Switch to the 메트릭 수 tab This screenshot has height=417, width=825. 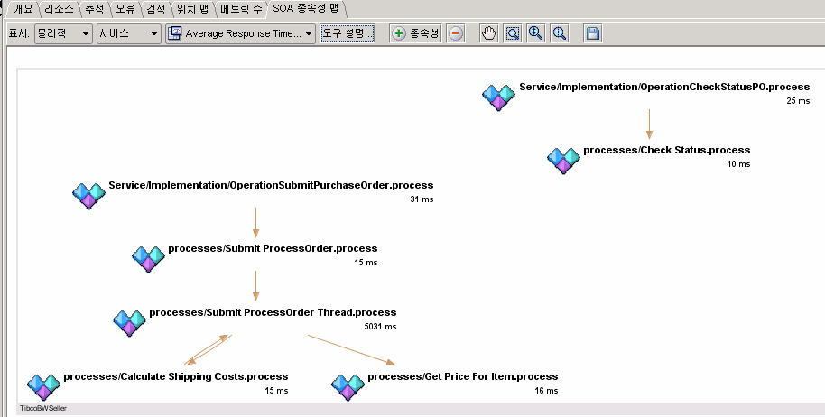241,9
